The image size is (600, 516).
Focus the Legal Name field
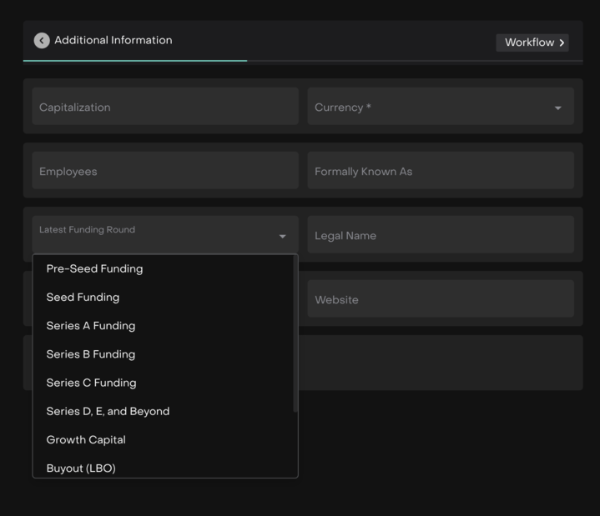[441, 235]
